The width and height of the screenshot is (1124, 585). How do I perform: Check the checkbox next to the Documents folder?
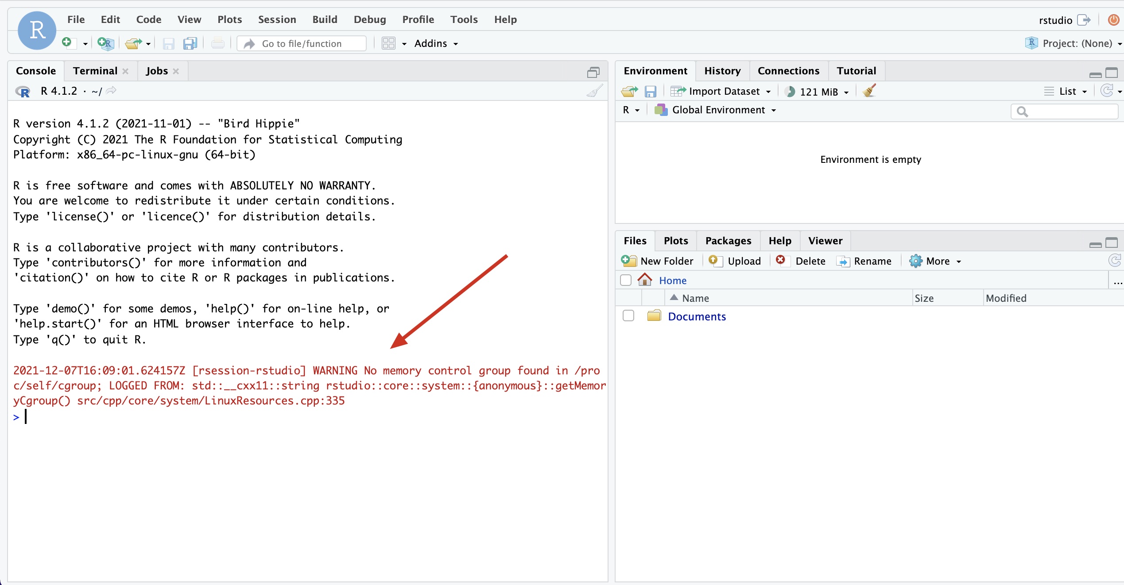tap(628, 316)
